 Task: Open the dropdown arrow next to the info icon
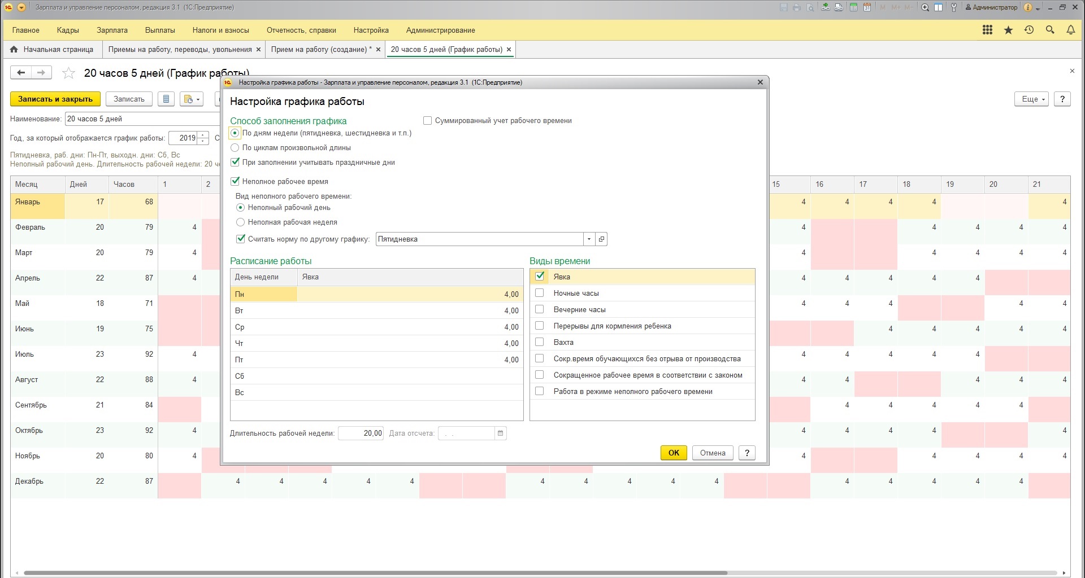pos(1038,8)
